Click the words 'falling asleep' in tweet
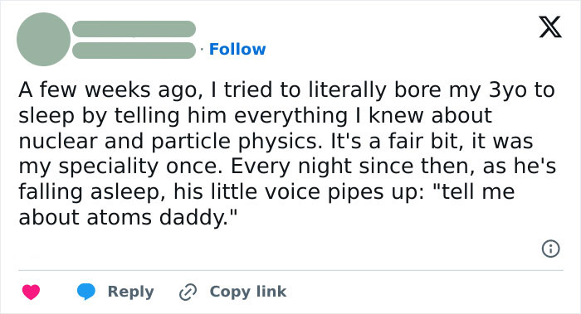Image resolution: width=581 pixels, height=314 pixels. (x=91, y=192)
